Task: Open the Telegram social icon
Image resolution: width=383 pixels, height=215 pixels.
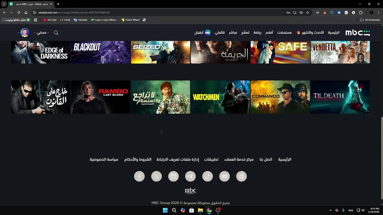Action: (x=190, y=176)
